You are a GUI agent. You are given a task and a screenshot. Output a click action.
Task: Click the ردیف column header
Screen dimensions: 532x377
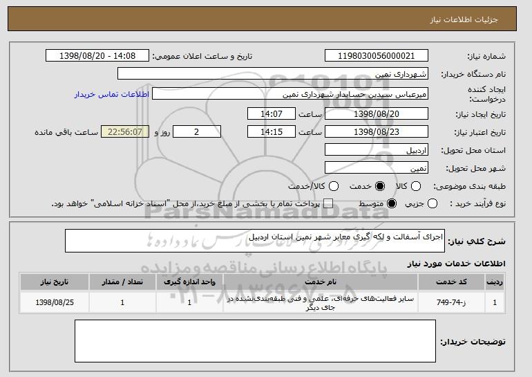click(x=495, y=282)
